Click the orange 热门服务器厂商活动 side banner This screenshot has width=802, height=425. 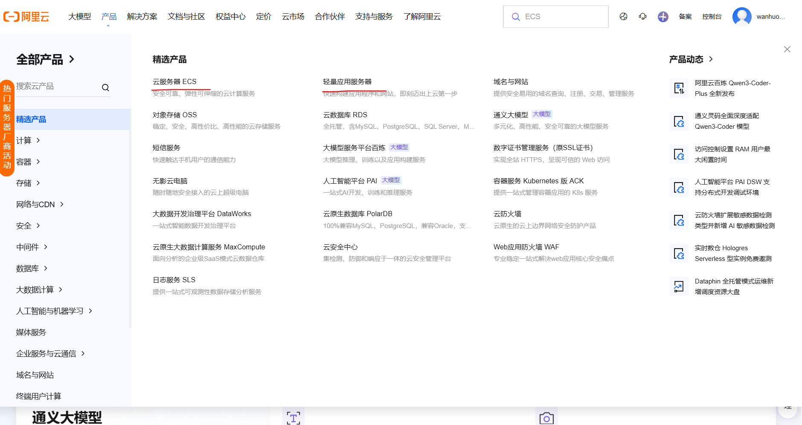(7, 127)
